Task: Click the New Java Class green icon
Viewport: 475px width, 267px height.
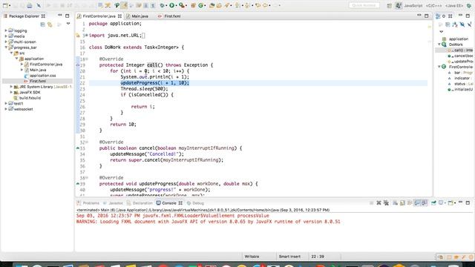Action: pos(201,5)
